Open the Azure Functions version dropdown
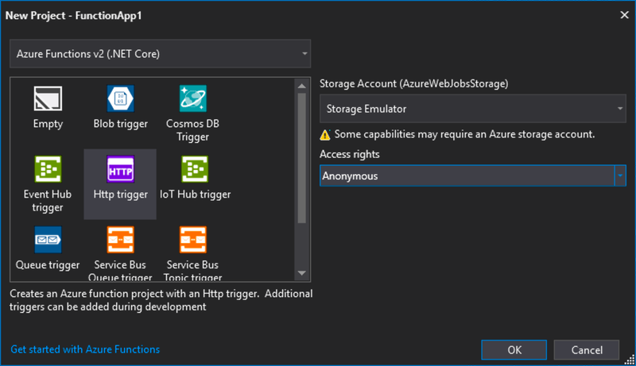The height and width of the screenshot is (366, 636). pyautogui.click(x=161, y=53)
